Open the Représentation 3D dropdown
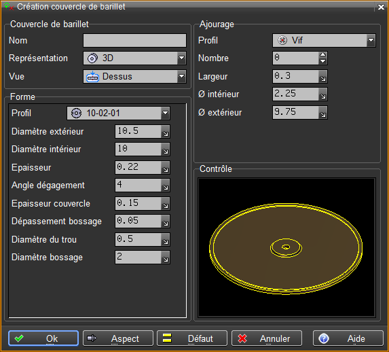The image size is (389, 352). tap(134, 58)
